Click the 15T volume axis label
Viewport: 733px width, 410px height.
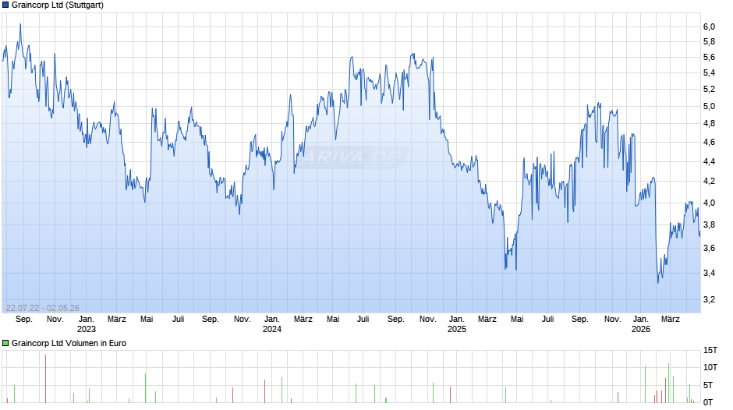point(710,350)
